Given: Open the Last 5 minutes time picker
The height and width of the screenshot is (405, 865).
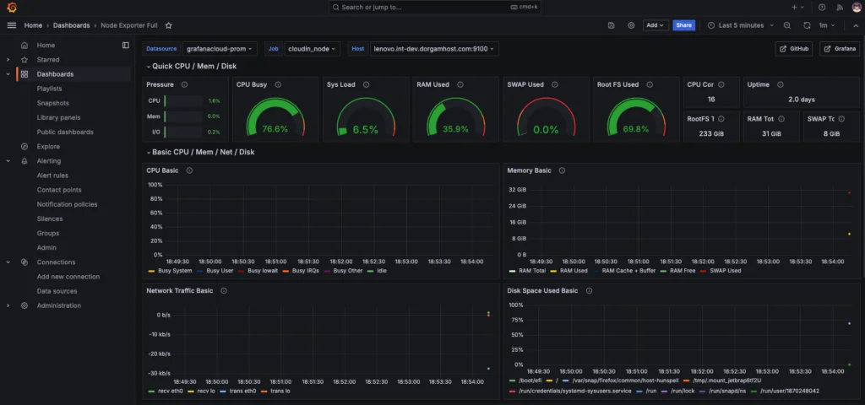Looking at the screenshot, I should tap(739, 25).
